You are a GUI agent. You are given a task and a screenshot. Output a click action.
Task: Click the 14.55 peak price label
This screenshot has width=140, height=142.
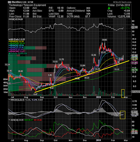coord(104,40)
